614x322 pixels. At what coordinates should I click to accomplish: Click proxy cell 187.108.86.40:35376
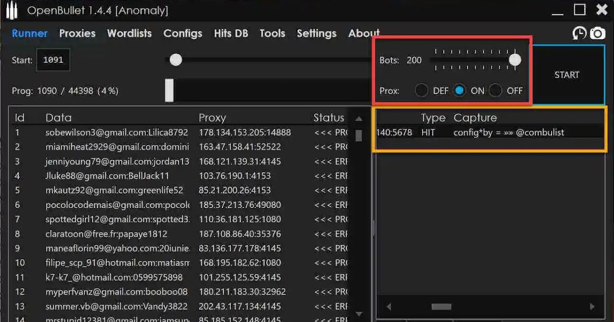coord(239,234)
